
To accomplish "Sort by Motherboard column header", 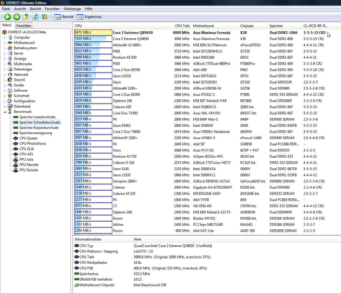I will (215, 26).
